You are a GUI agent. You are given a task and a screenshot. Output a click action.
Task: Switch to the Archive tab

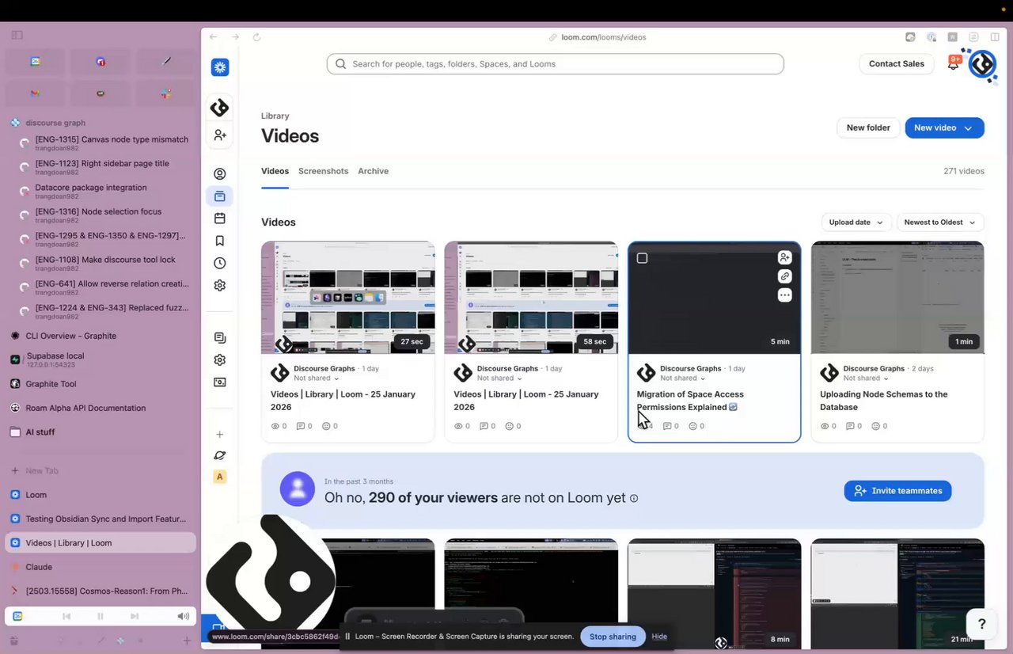pos(373,171)
